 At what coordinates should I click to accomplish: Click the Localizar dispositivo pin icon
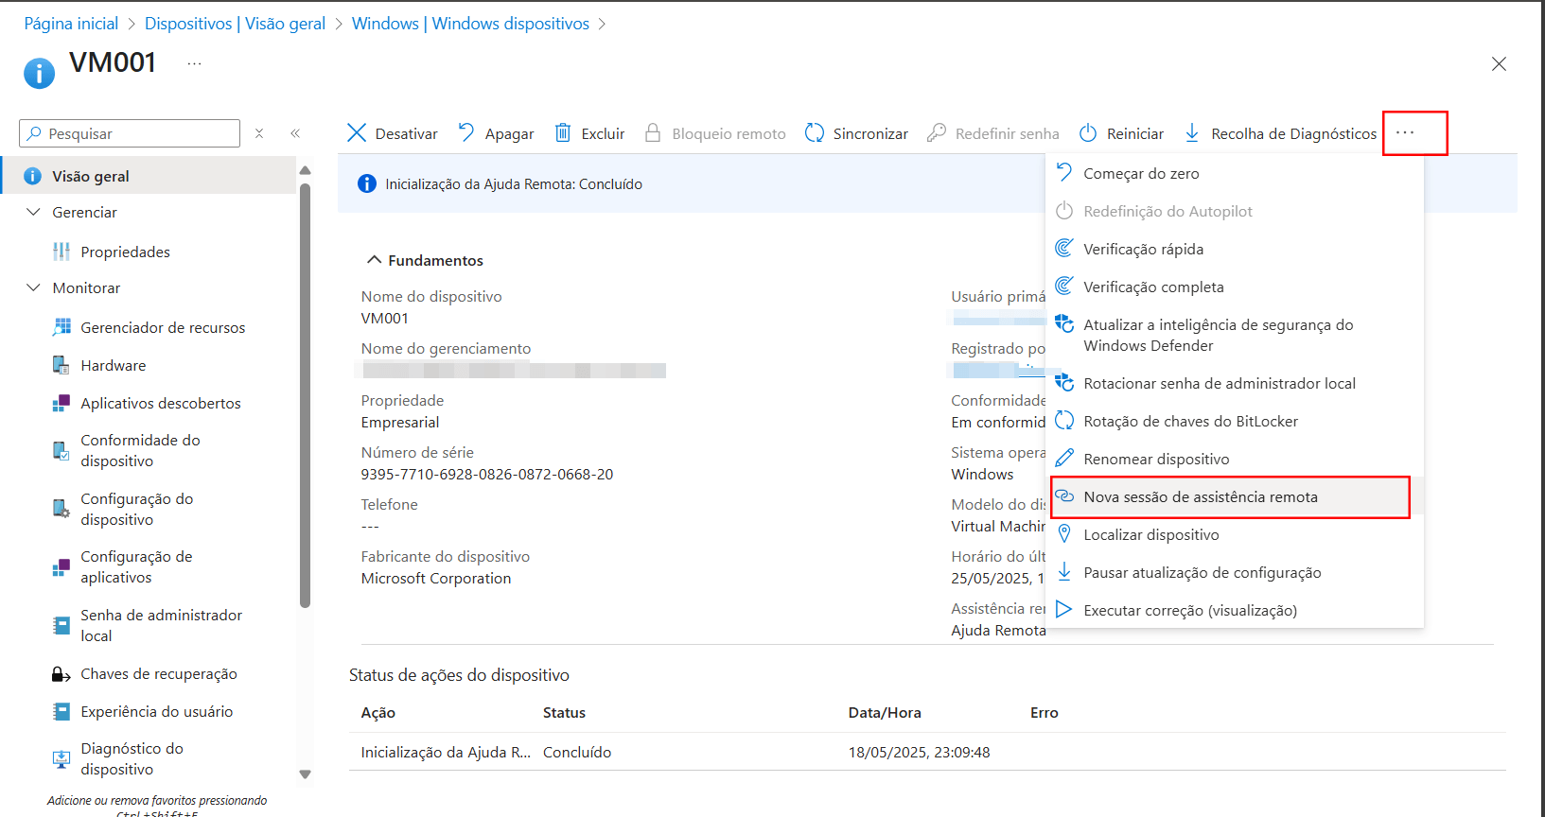(x=1064, y=534)
